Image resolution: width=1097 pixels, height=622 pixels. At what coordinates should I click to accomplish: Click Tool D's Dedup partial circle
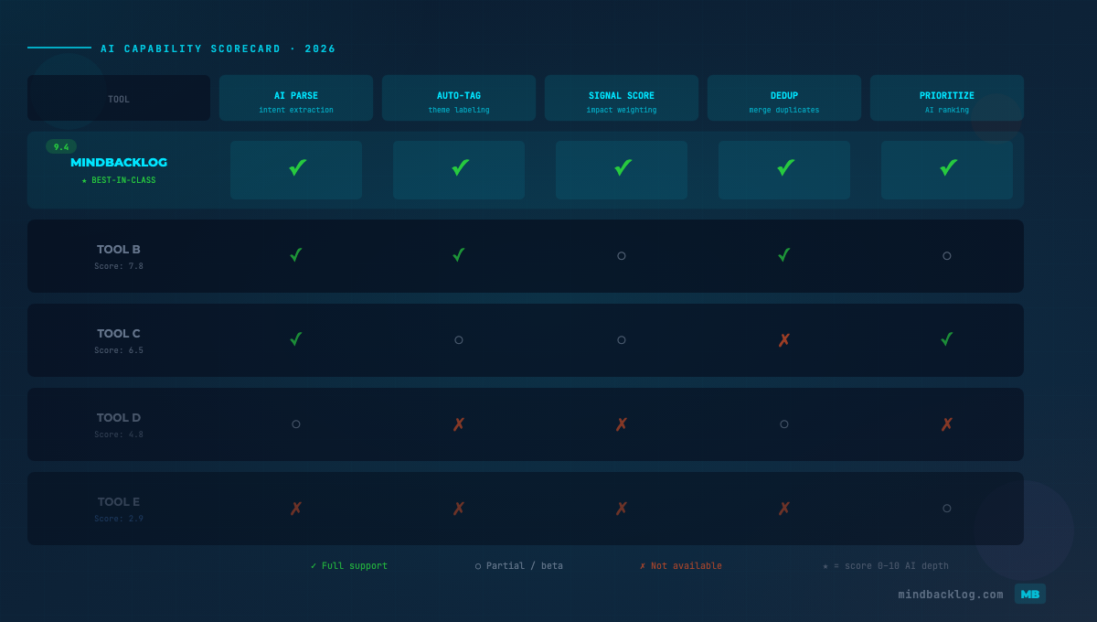click(x=784, y=424)
